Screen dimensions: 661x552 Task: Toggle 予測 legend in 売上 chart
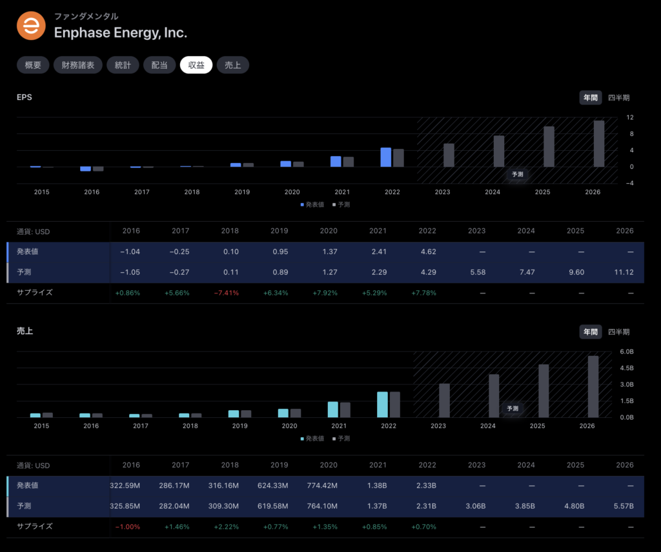341,439
